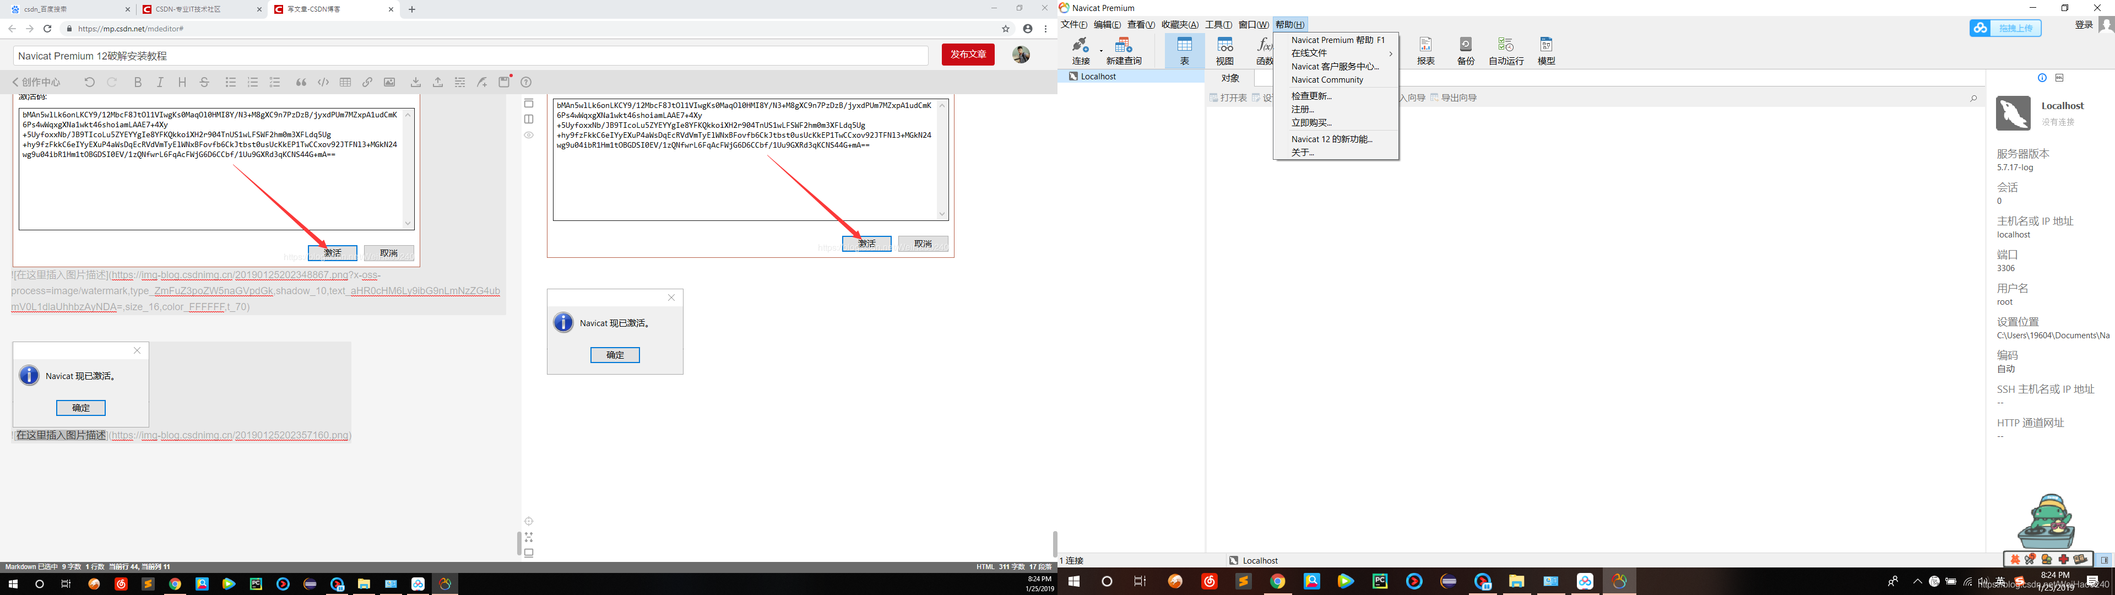Expand the 连接 dropdown arrow
The width and height of the screenshot is (2115, 595).
[x=1101, y=51]
